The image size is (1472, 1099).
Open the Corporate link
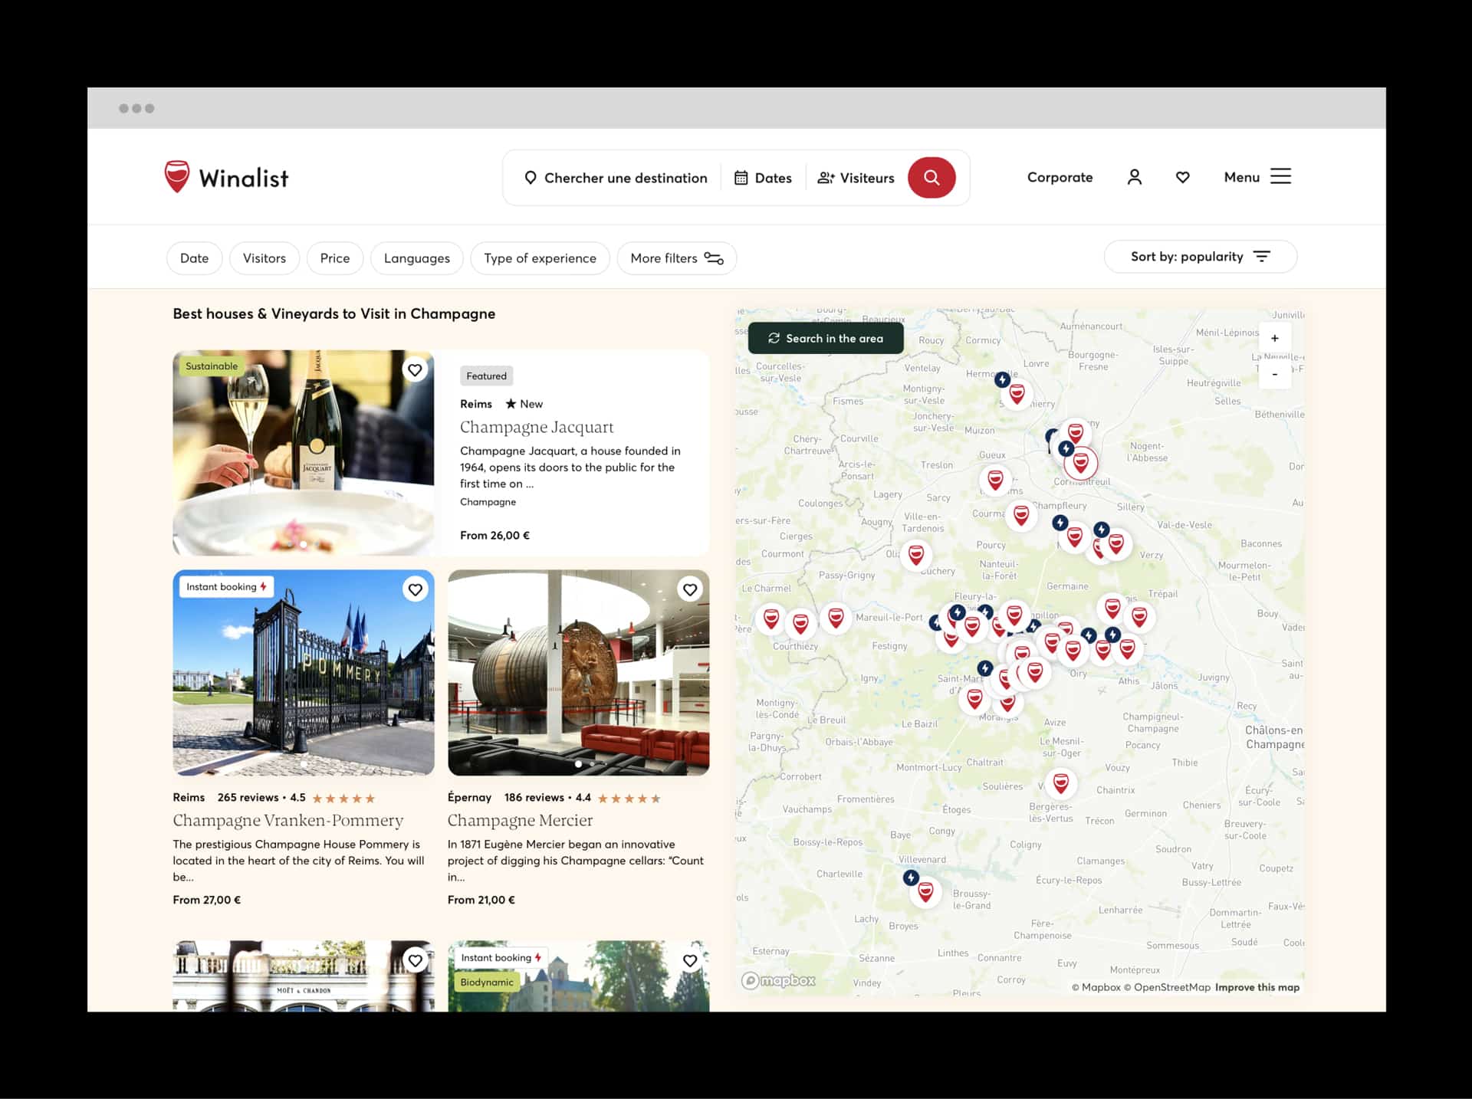click(1060, 177)
